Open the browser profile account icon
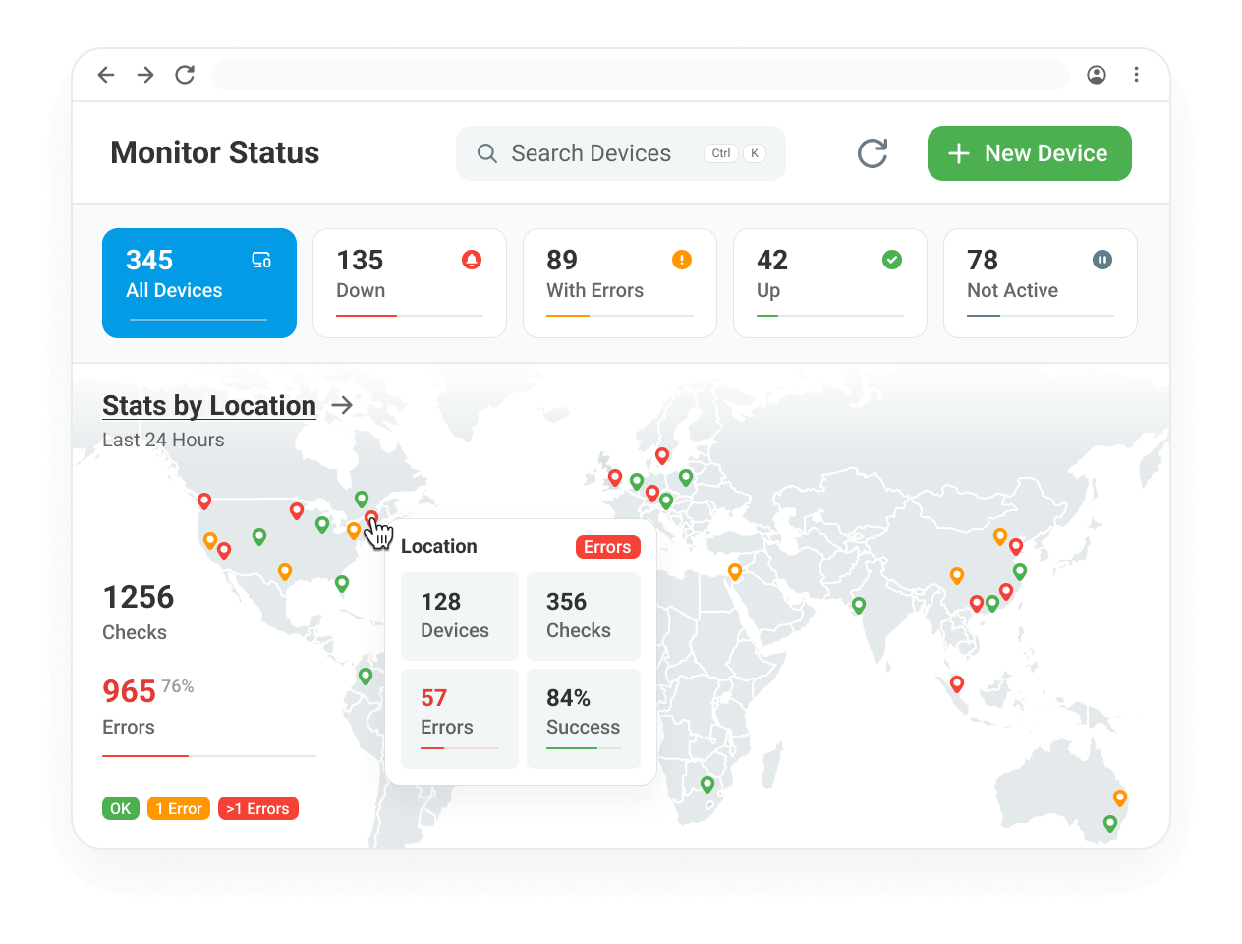Viewport: 1242px width, 944px height. pyautogui.click(x=1097, y=75)
